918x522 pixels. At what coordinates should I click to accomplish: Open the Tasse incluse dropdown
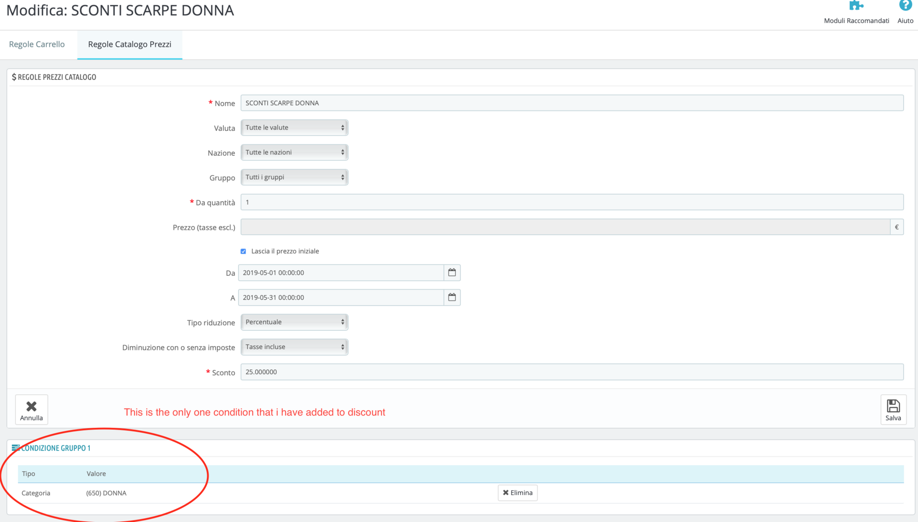294,347
